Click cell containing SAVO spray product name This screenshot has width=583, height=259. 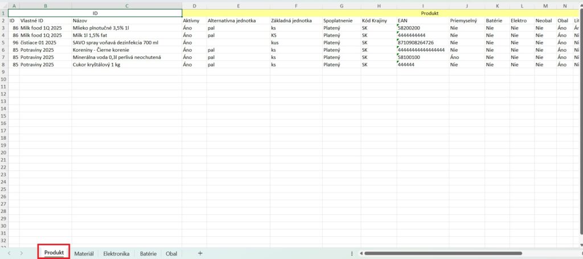[126, 43]
